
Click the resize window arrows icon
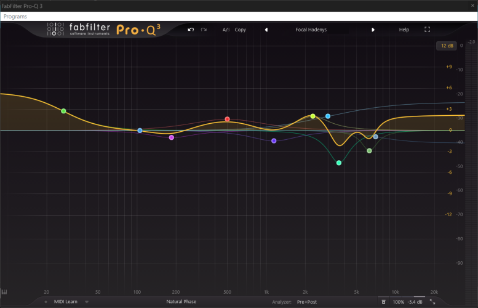click(x=432, y=302)
